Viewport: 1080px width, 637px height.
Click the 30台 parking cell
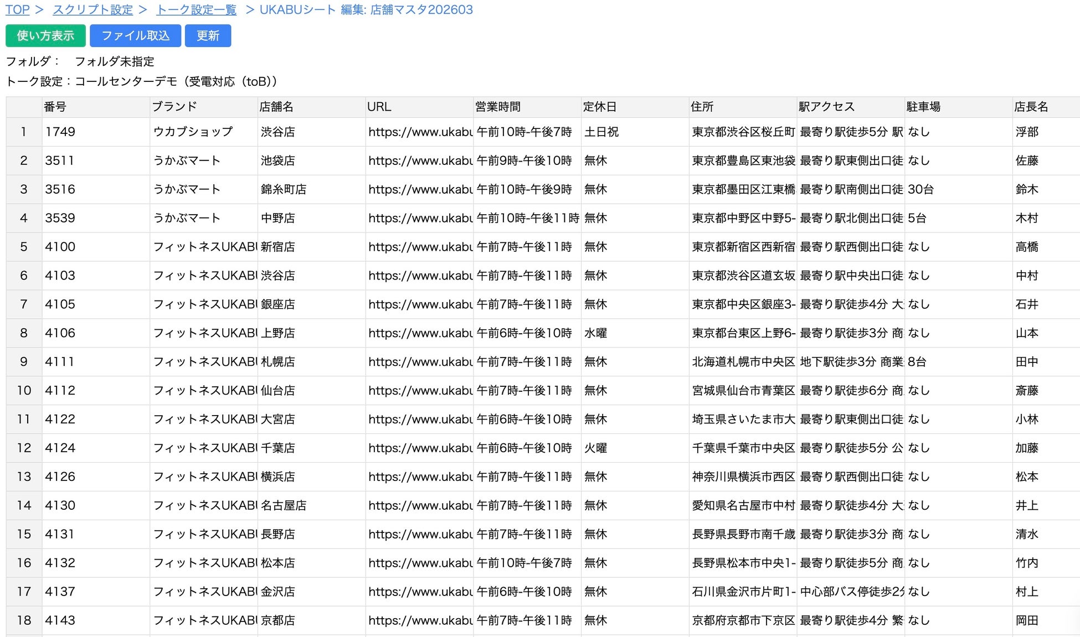958,189
